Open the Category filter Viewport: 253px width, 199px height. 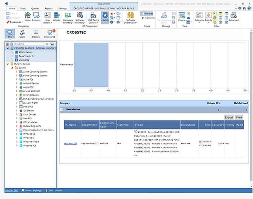199,17
